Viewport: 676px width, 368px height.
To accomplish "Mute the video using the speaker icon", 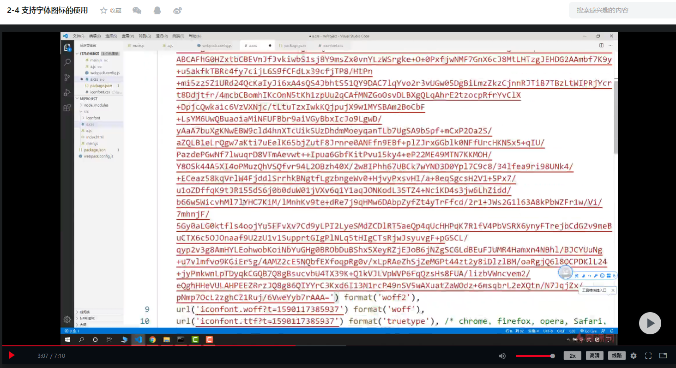I will 502,356.
